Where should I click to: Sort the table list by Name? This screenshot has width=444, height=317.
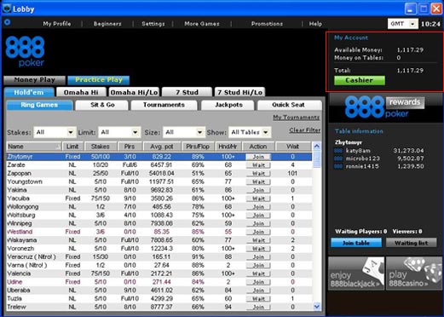[34, 147]
